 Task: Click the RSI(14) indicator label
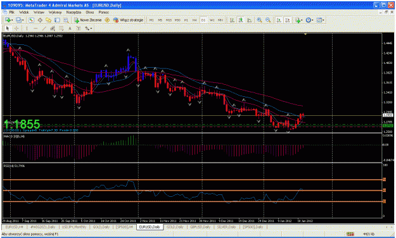[14, 166]
